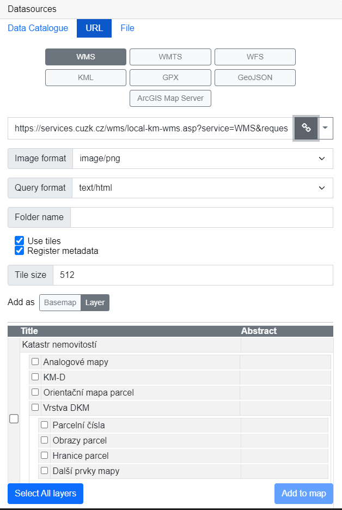
Task: Toggle Add as Basemap option
Action: point(60,302)
